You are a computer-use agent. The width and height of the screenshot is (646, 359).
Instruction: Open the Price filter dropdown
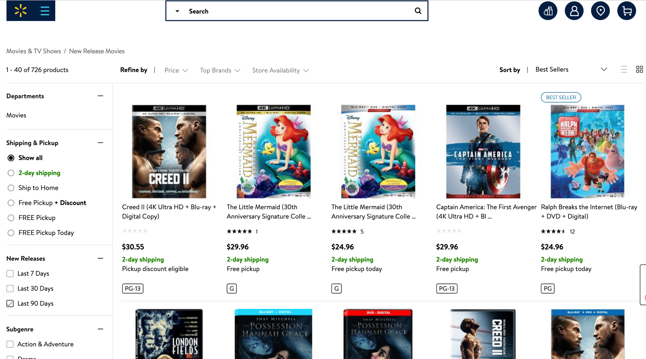176,70
